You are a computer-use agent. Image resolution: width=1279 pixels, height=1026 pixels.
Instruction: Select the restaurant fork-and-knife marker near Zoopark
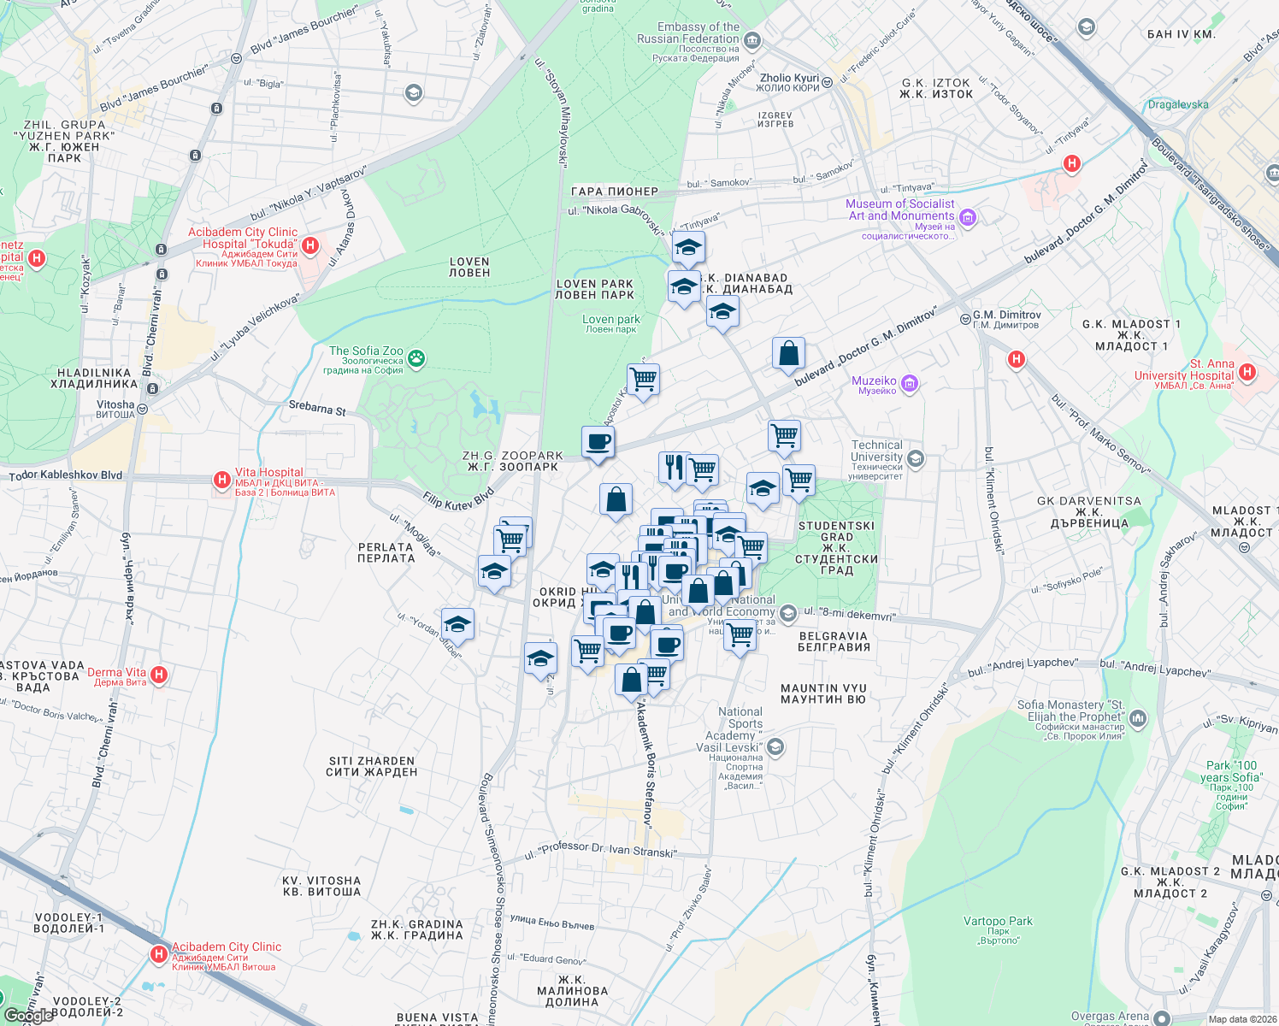[x=675, y=469]
